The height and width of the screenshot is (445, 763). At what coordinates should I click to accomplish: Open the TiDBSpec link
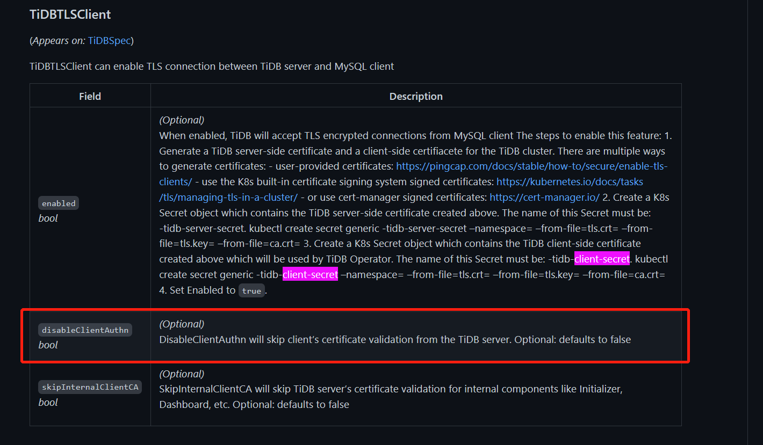tap(110, 40)
